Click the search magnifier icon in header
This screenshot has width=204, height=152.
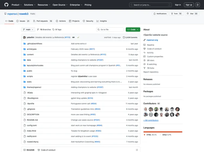click(132, 5)
